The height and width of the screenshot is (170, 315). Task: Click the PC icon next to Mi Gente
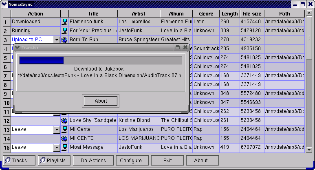64,130
